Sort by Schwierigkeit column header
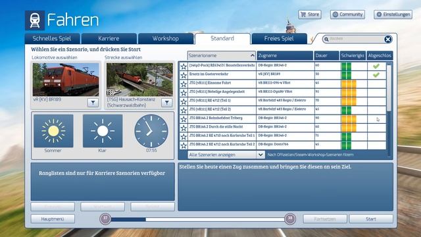This screenshot has height=237, width=421. [353, 55]
